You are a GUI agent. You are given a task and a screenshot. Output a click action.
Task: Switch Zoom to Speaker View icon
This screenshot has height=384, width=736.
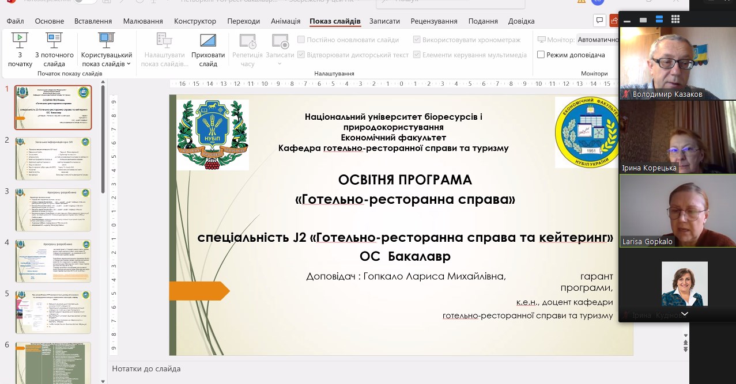[x=643, y=18]
